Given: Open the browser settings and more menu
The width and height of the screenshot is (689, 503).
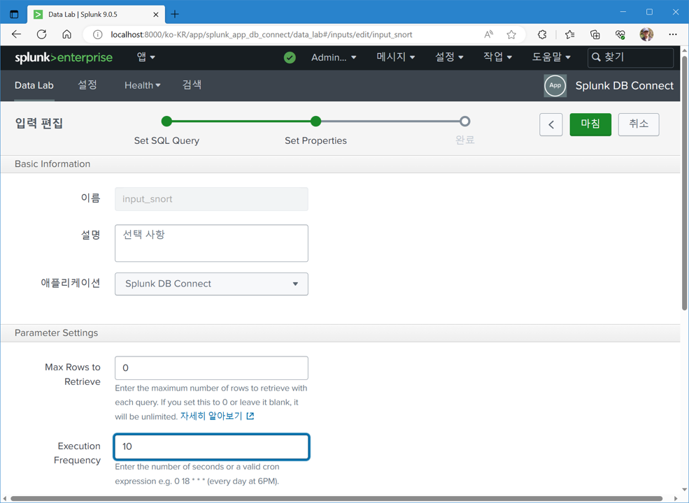Looking at the screenshot, I should pos(673,34).
